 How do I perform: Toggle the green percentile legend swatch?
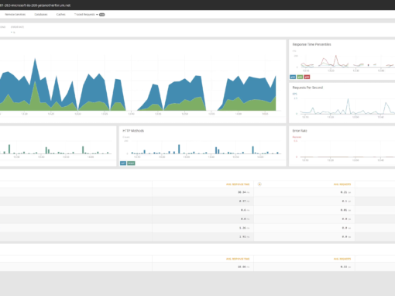click(x=300, y=77)
